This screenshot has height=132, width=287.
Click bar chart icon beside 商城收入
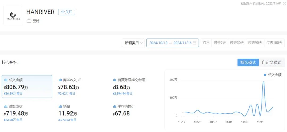[60, 80]
